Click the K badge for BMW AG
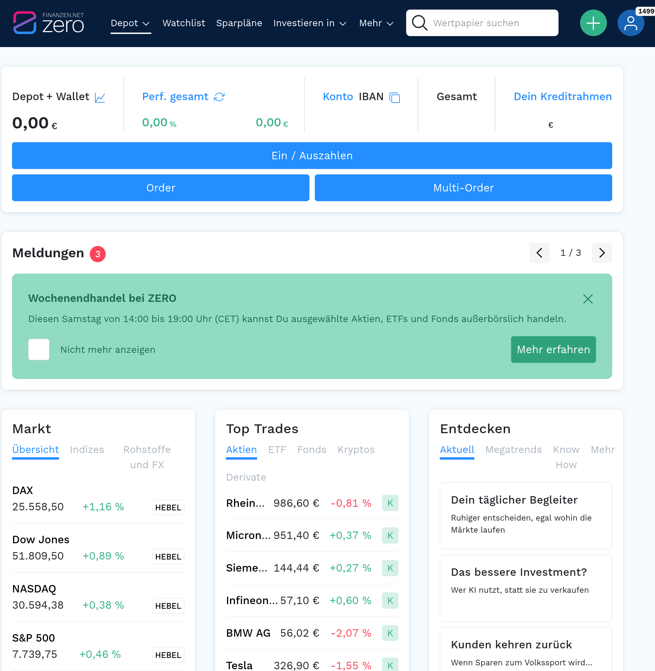The width and height of the screenshot is (655, 671). 390,633
